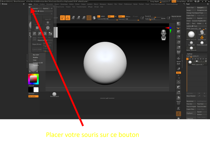Expand the Créer section in Alpha palette

coord(35,60)
